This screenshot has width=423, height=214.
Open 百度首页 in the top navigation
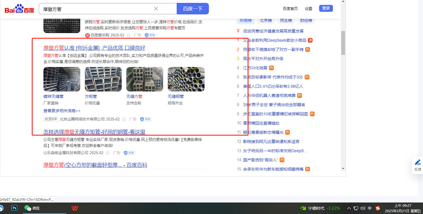click(290, 9)
